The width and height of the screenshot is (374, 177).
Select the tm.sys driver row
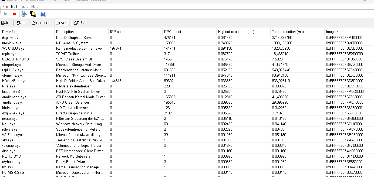coord(187,167)
